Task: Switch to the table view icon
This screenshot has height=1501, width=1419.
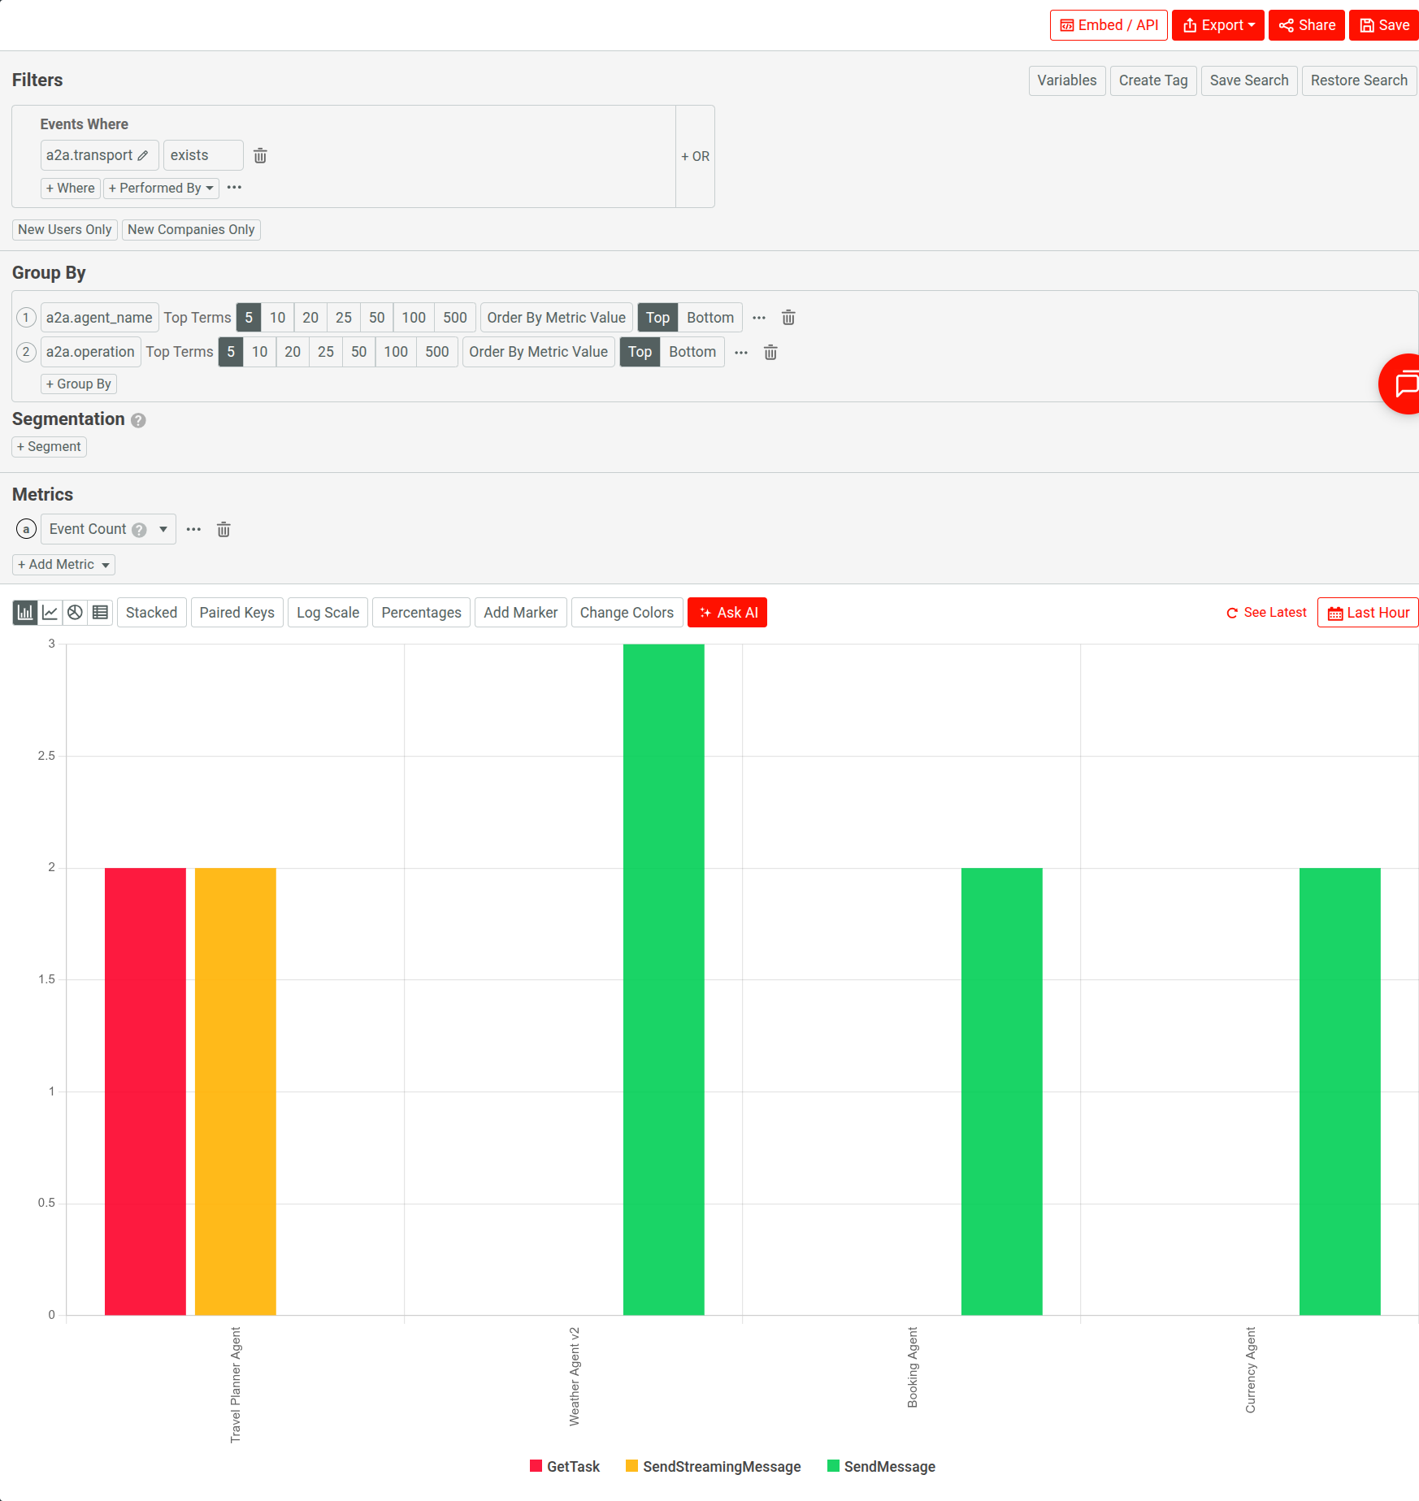Action: pos(100,613)
